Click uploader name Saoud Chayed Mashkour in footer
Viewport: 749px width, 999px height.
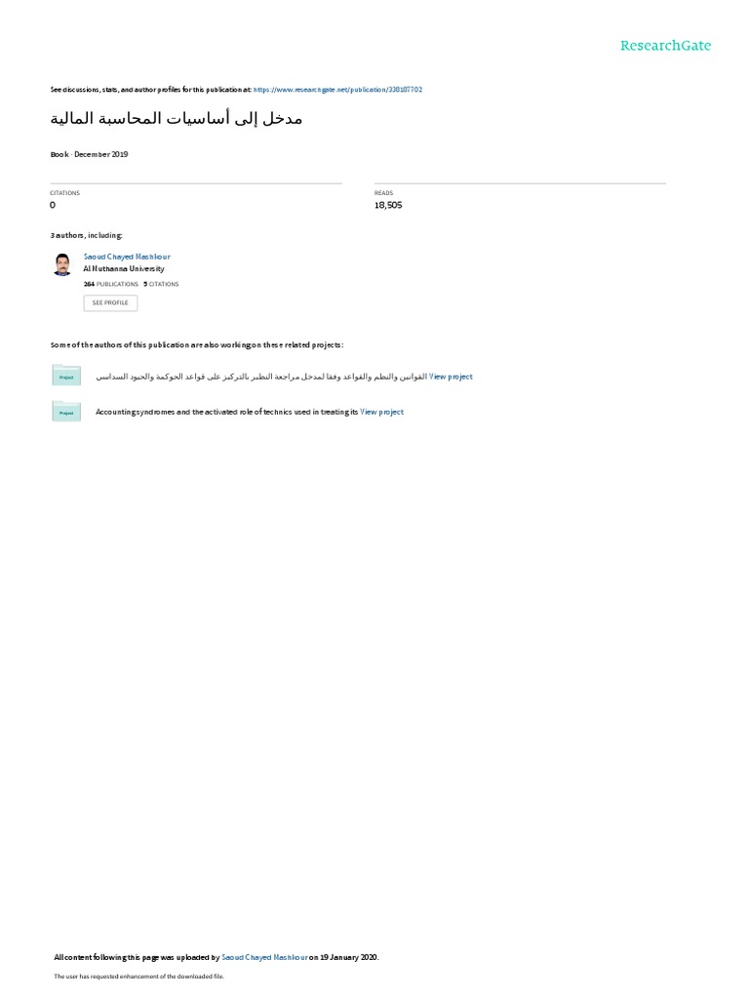264,957
